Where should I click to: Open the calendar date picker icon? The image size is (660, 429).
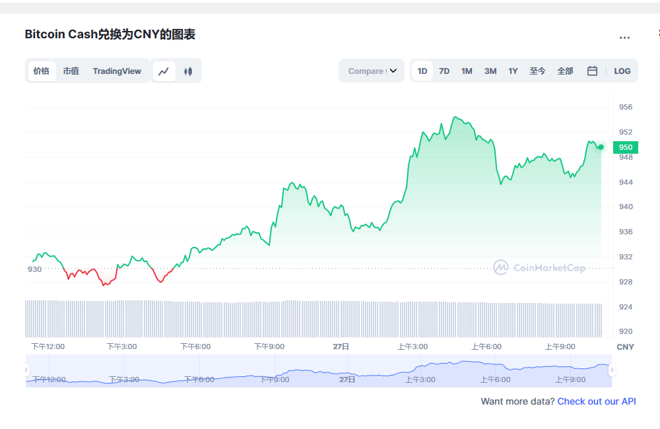592,70
